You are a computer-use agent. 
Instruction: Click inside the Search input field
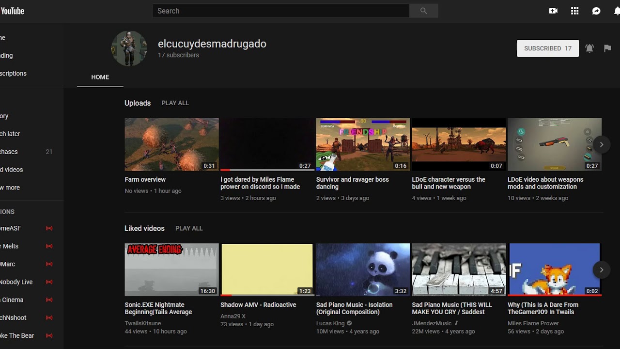tap(281, 11)
